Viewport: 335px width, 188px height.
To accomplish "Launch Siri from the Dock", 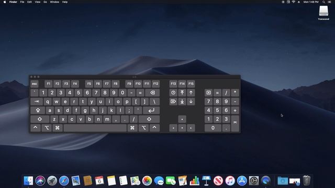I will [40, 181].
